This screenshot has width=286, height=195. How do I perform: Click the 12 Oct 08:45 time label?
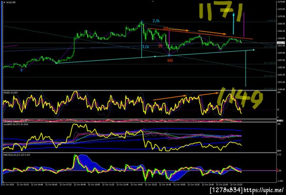[79, 185]
